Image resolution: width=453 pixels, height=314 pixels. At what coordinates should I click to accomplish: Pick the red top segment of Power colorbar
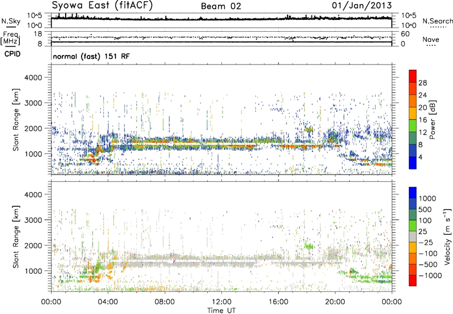413,77
